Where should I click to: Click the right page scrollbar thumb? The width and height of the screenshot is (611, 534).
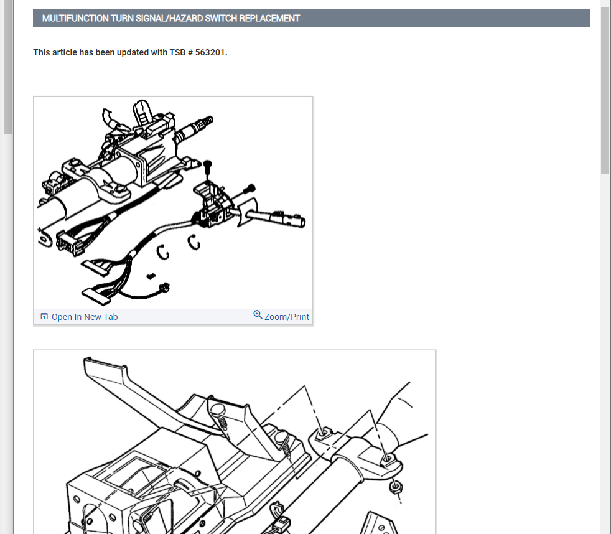tap(605, 90)
